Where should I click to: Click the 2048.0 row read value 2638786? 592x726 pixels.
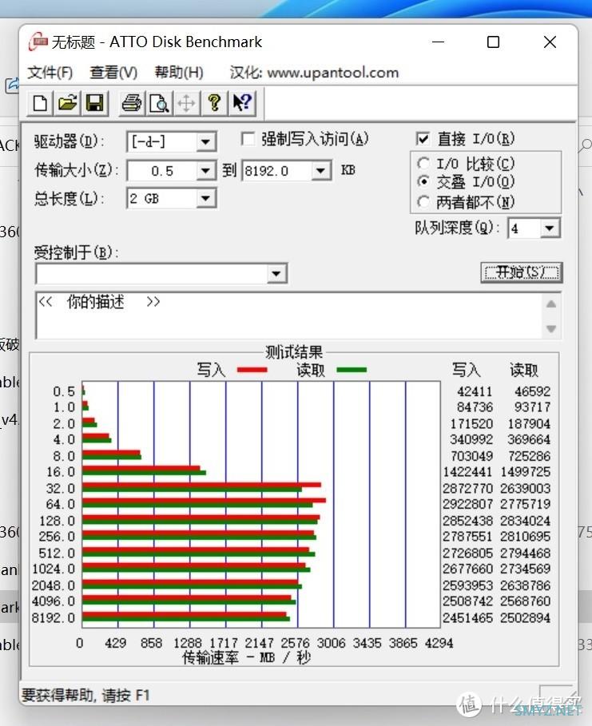[x=525, y=585]
